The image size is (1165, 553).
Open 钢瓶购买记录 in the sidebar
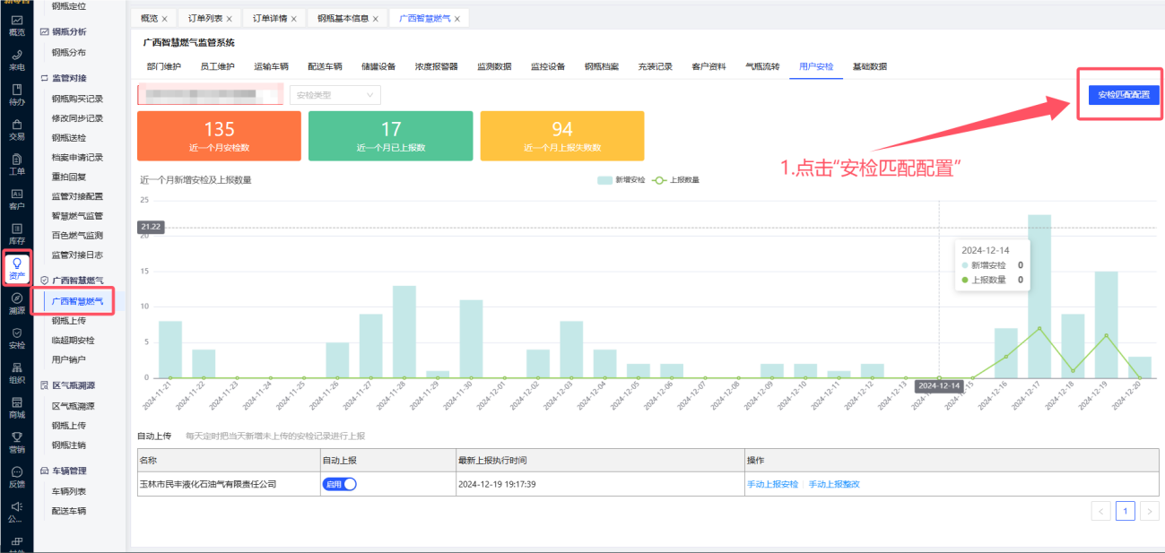point(77,99)
